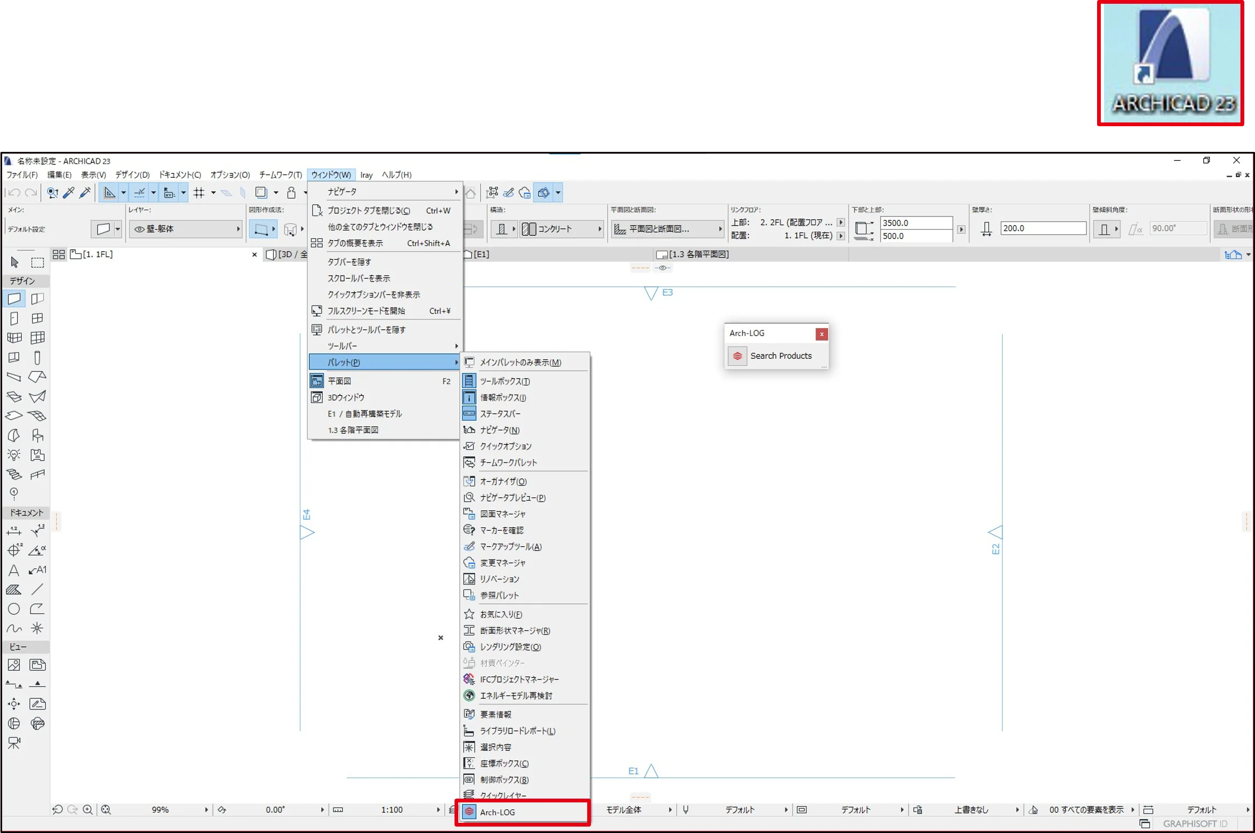Click the eyedropper pick-up parameters icon
This screenshot has width=1255, height=833.
[69, 192]
